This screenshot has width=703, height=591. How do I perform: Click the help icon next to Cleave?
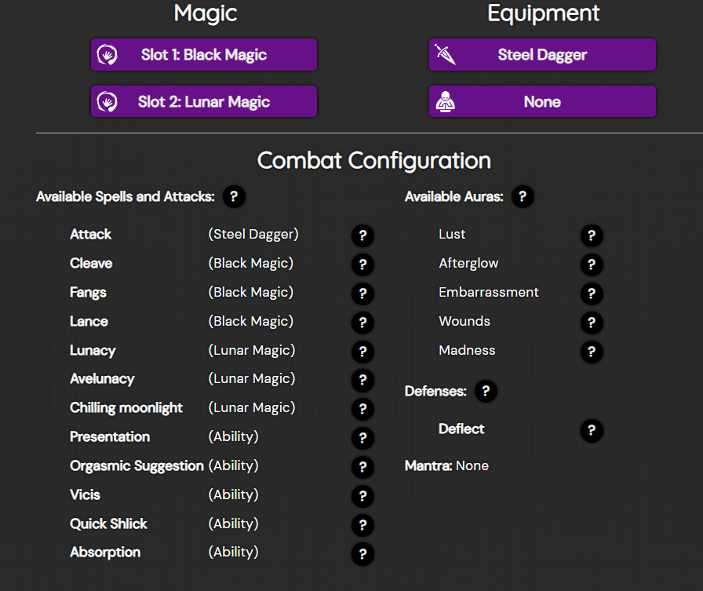click(362, 264)
